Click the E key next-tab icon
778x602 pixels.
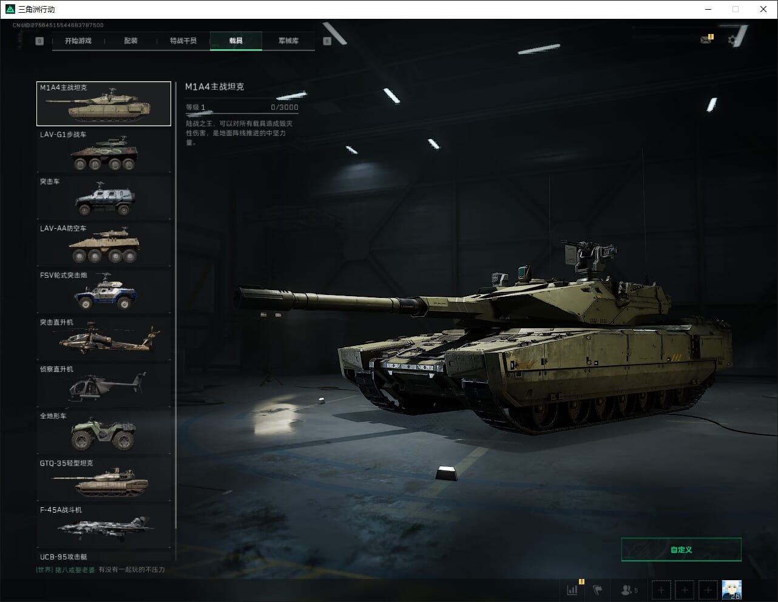tap(327, 41)
